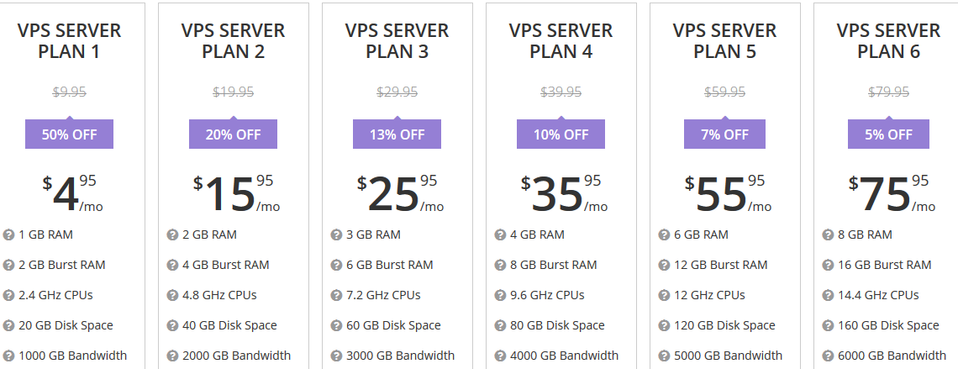Click help icon next to 1 GB RAM

coord(8,235)
